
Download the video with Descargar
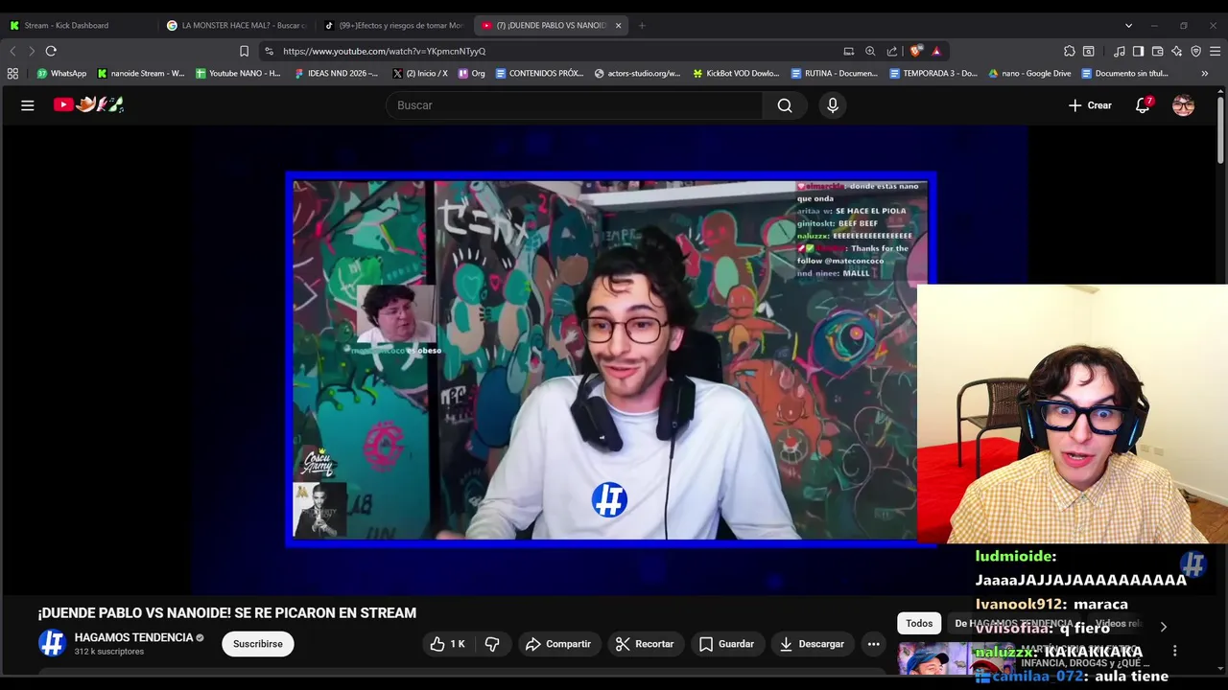pos(812,644)
